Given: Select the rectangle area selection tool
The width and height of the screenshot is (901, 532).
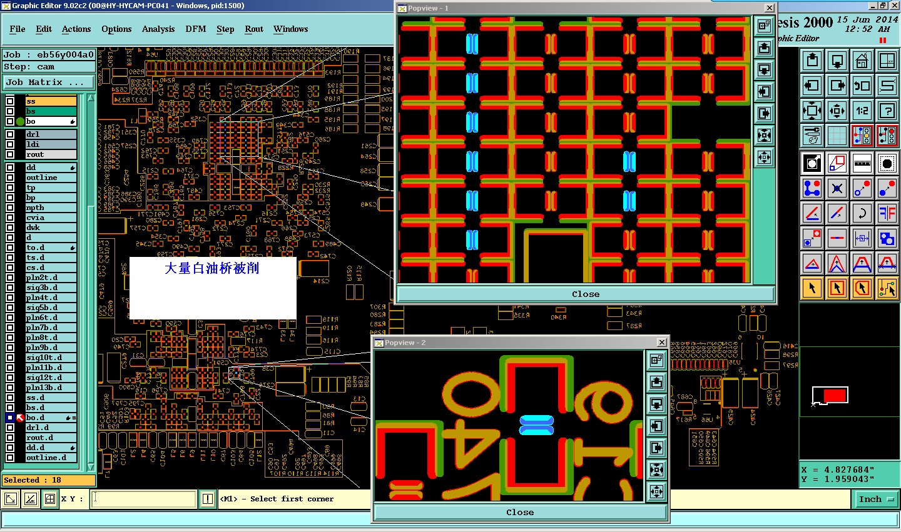Looking at the screenshot, I should (x=837, y=288).
